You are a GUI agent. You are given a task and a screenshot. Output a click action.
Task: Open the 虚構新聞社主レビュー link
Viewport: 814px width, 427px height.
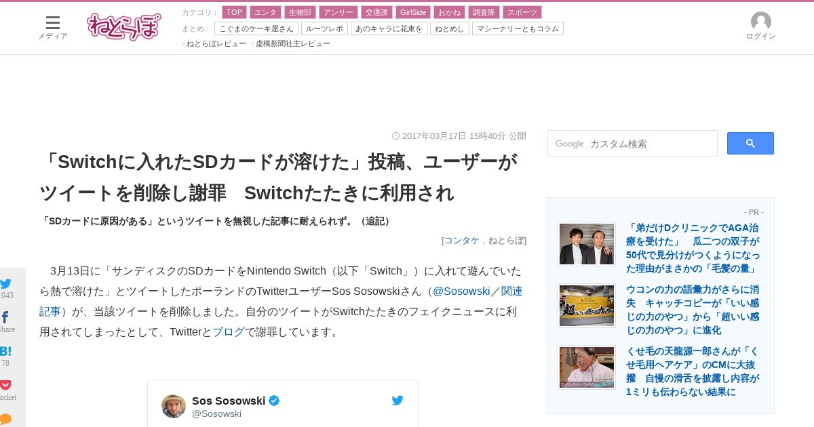[x=293, y=43]
